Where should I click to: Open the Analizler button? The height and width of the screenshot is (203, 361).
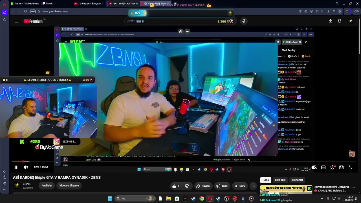click(x=47, y=186)
